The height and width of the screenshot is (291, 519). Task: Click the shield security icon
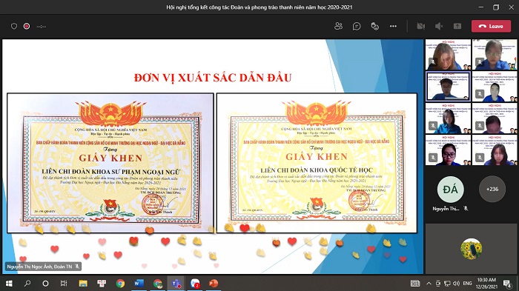[14, 26]
